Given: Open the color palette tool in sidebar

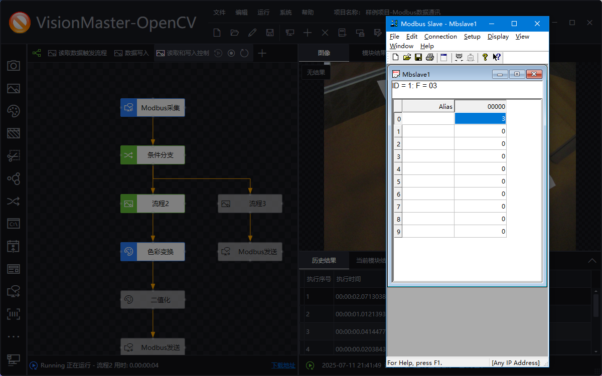Looking at the screenshot, I should 13,111.
